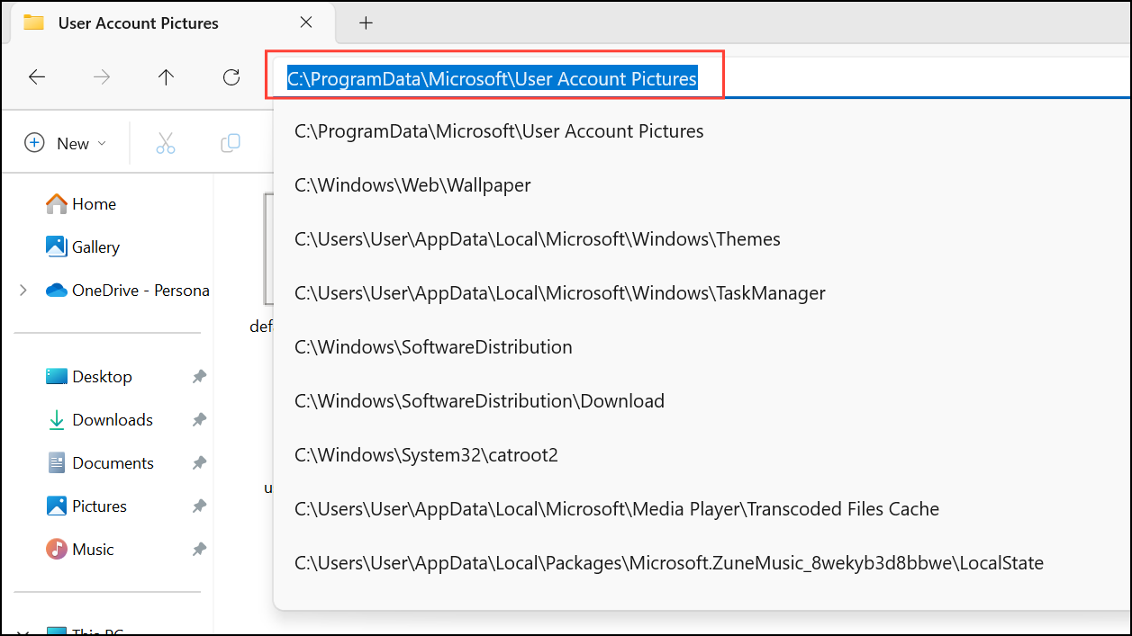Select the Windows\TaskManager path suggestion
Image resolution: width=1132 pixels, height=636 pixels.
click(702, 293)
